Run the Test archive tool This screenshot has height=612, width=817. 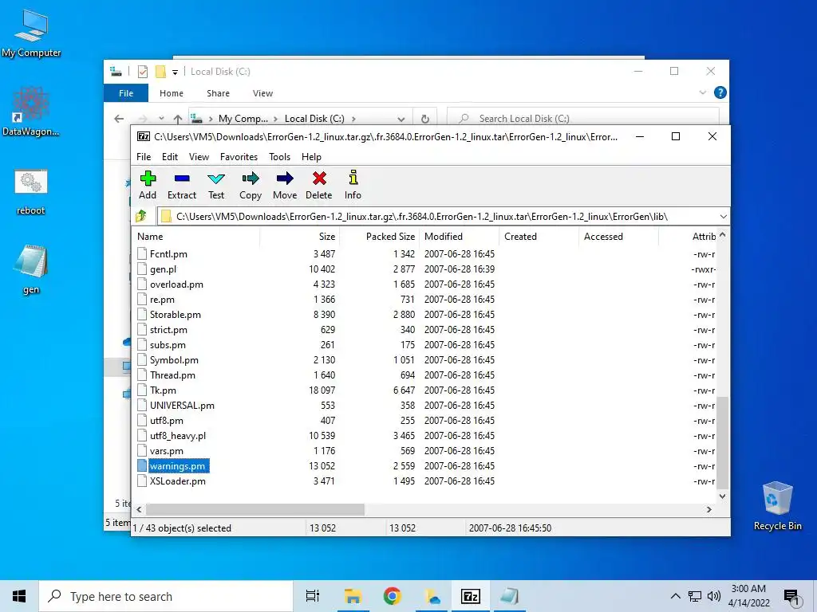216,185
